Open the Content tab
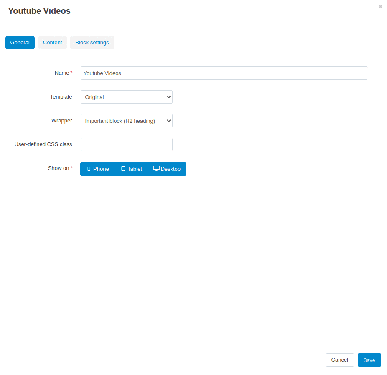387x375 pixels. [52, 43]
